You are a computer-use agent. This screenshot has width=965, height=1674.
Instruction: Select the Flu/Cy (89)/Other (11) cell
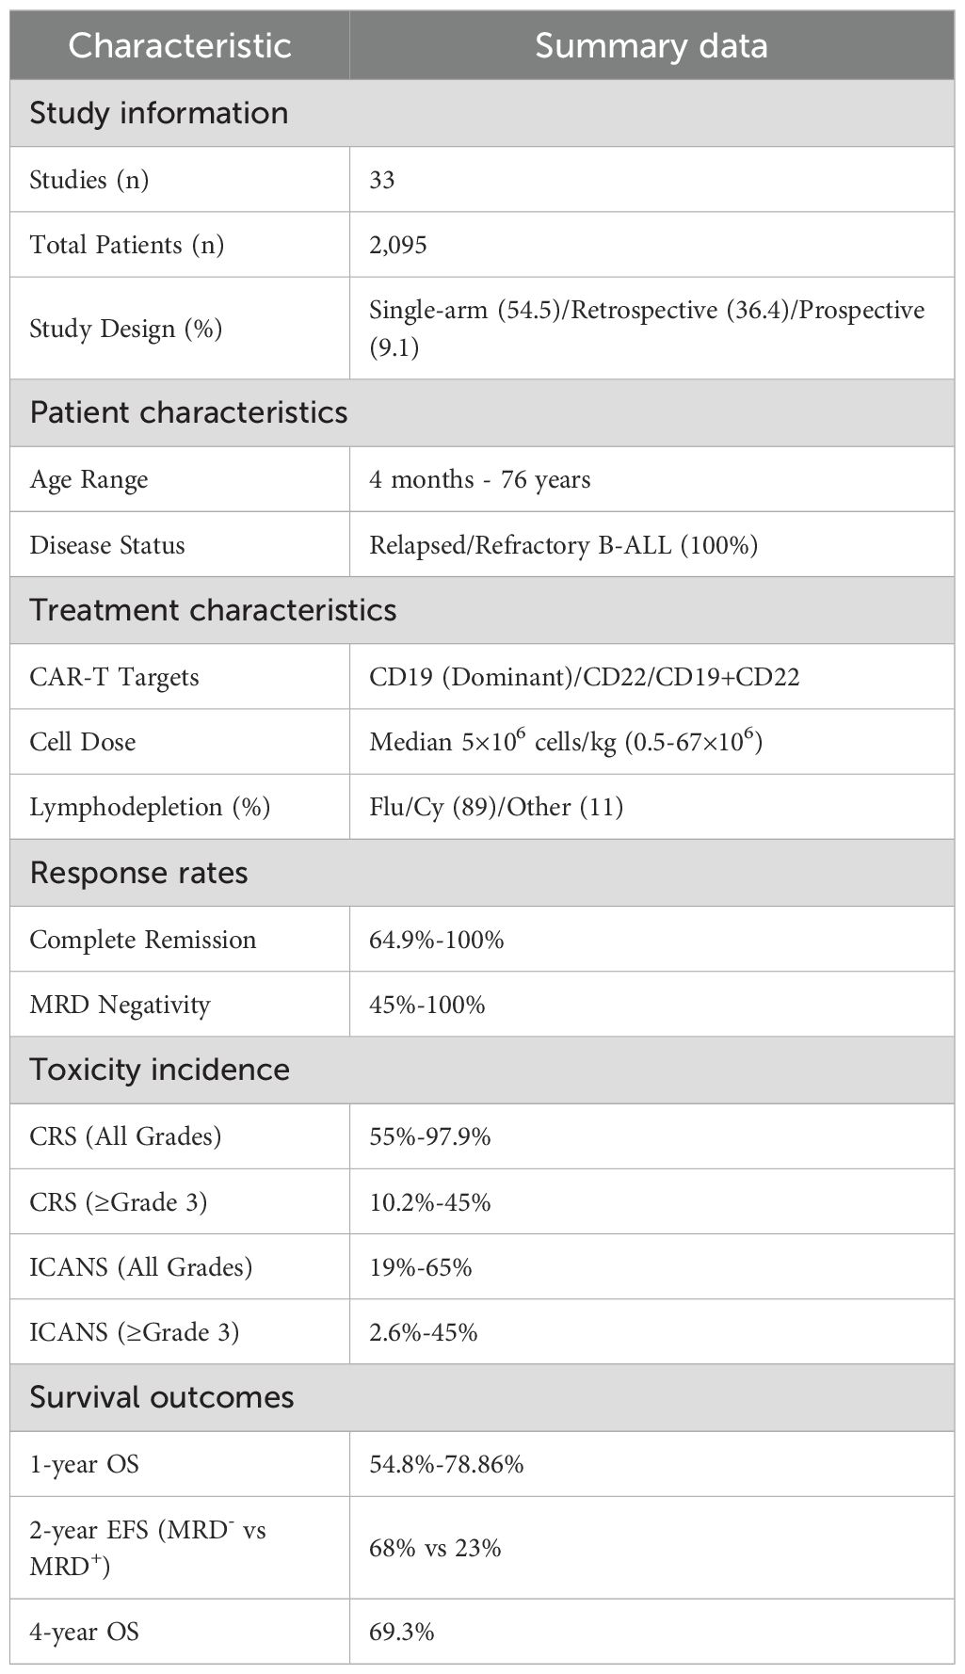click(x=496, y=807)
